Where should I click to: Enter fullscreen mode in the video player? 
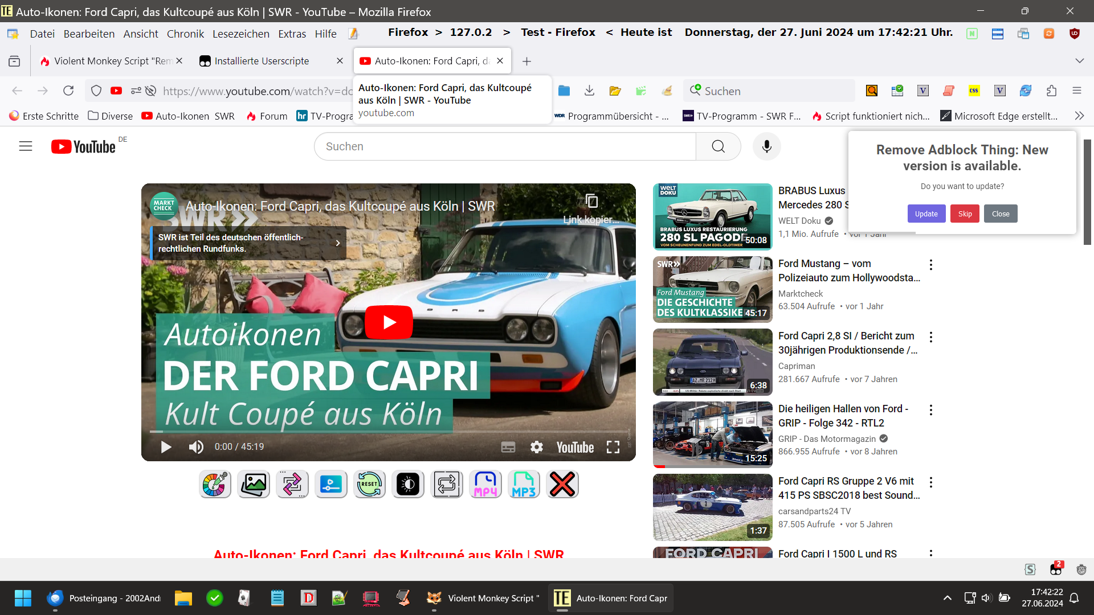point(613,447)
